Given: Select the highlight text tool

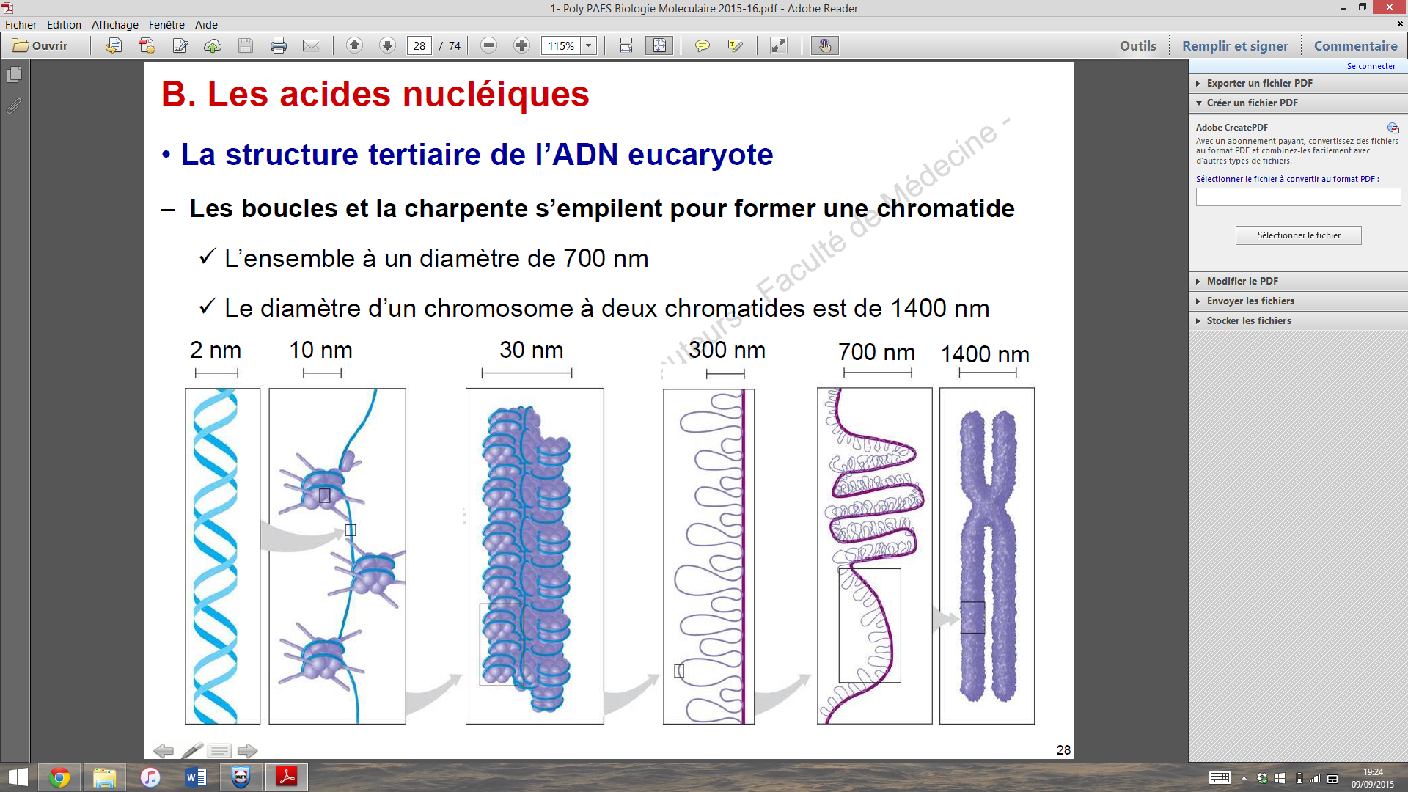Looking at the screenshot, I should point(735,45).
